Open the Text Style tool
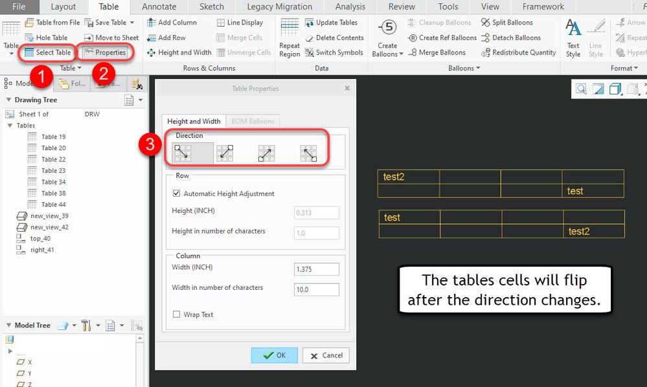This screenshot has height=387, width=647. point(573,38)
